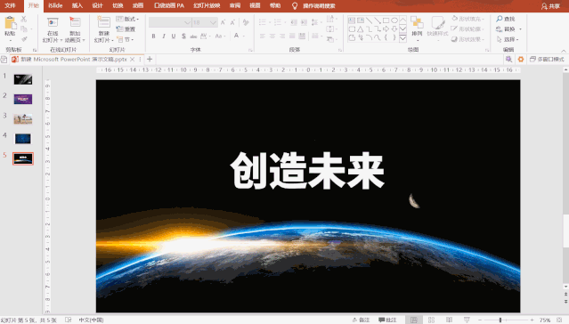Select slide 1 thumbnail
Screen dimensions: 569x324
click(23, 79)
